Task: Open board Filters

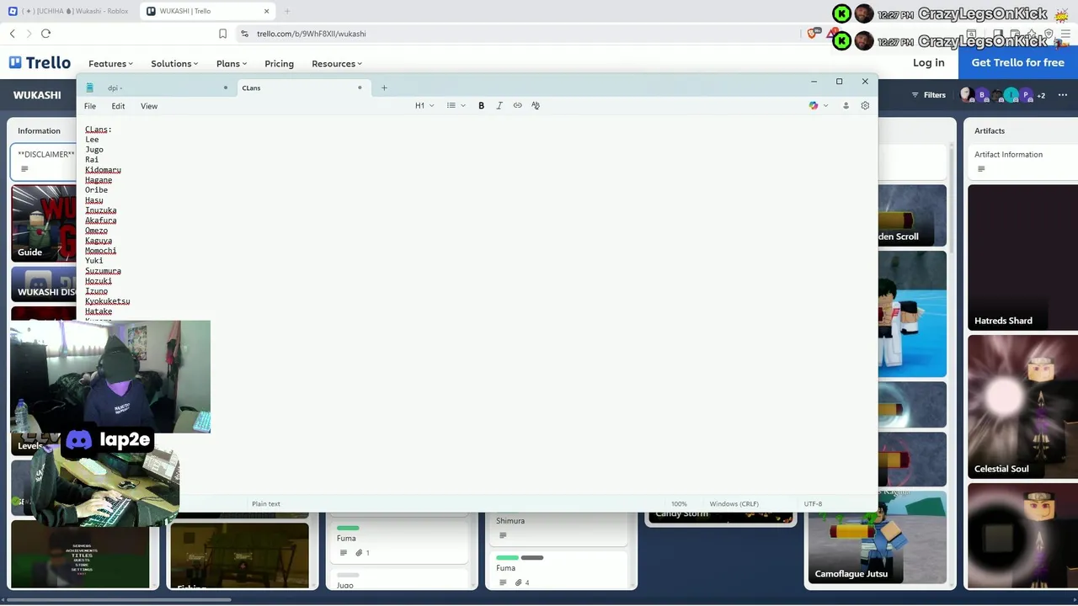Action: coord(929,95)
